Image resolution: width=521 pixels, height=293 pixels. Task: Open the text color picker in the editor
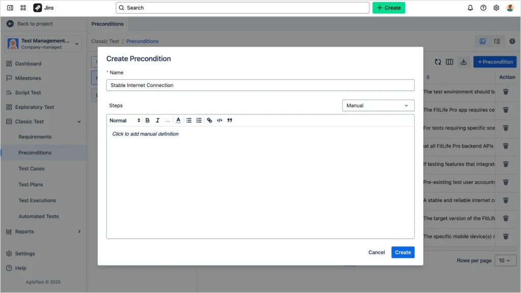tap(179, 120)
